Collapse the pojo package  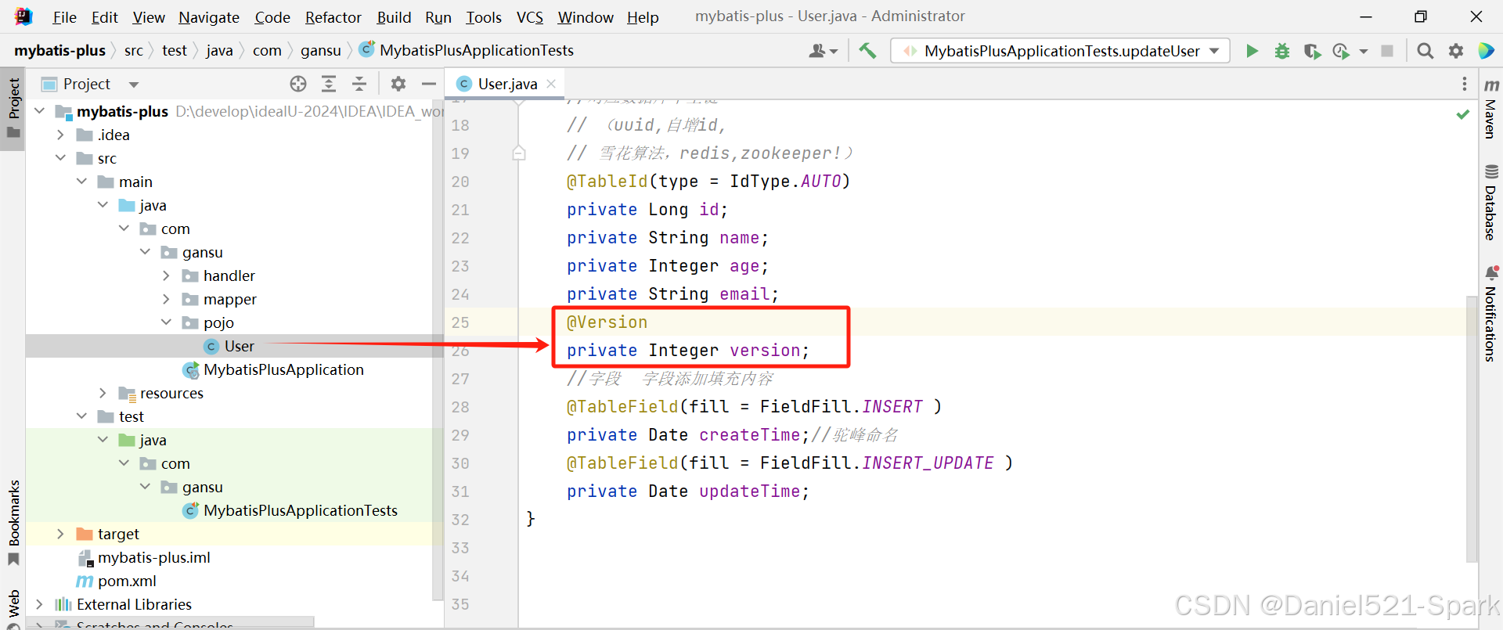tap(166, 322)
